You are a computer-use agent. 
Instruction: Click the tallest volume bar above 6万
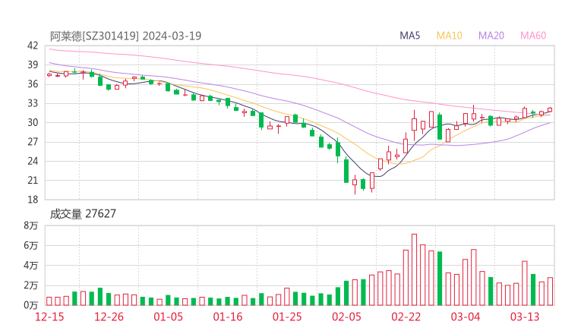[x=415, y=269]
